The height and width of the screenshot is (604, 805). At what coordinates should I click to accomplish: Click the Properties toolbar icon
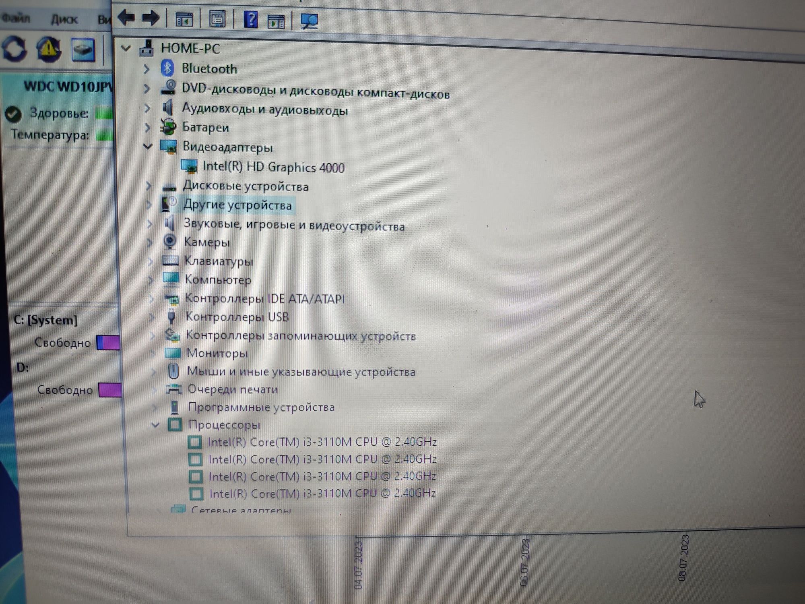[218, 19]
